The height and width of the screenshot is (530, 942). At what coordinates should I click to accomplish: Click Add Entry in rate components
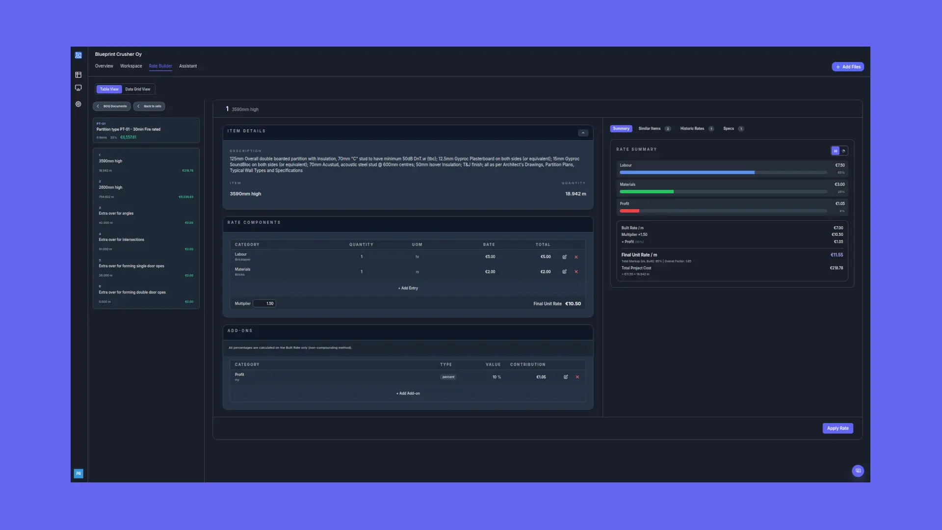tap(408, 288)
